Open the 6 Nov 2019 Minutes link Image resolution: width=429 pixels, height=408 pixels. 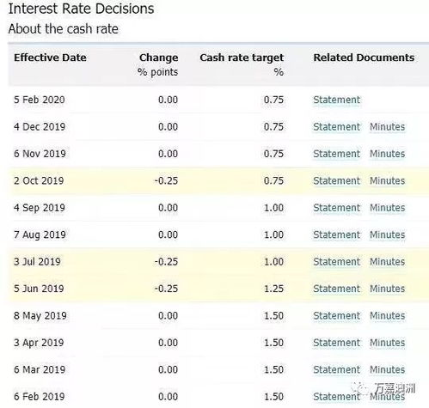click(x=387, y=154)
